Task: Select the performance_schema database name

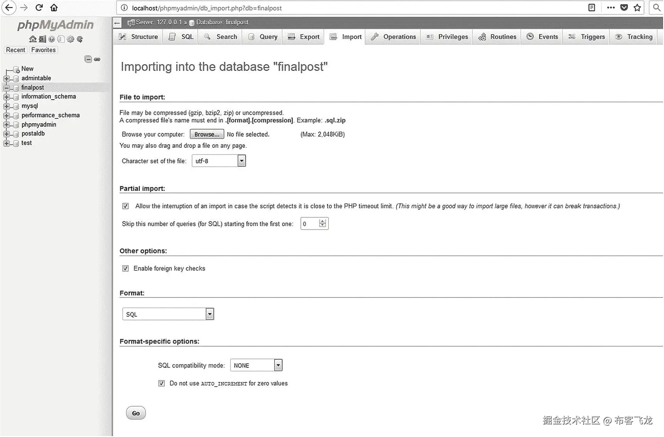Action: tap(50, 115)
